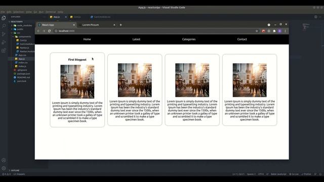The image size is (324, 182).
Task: Click the browser Back arrow
Action: pos(38,31)
